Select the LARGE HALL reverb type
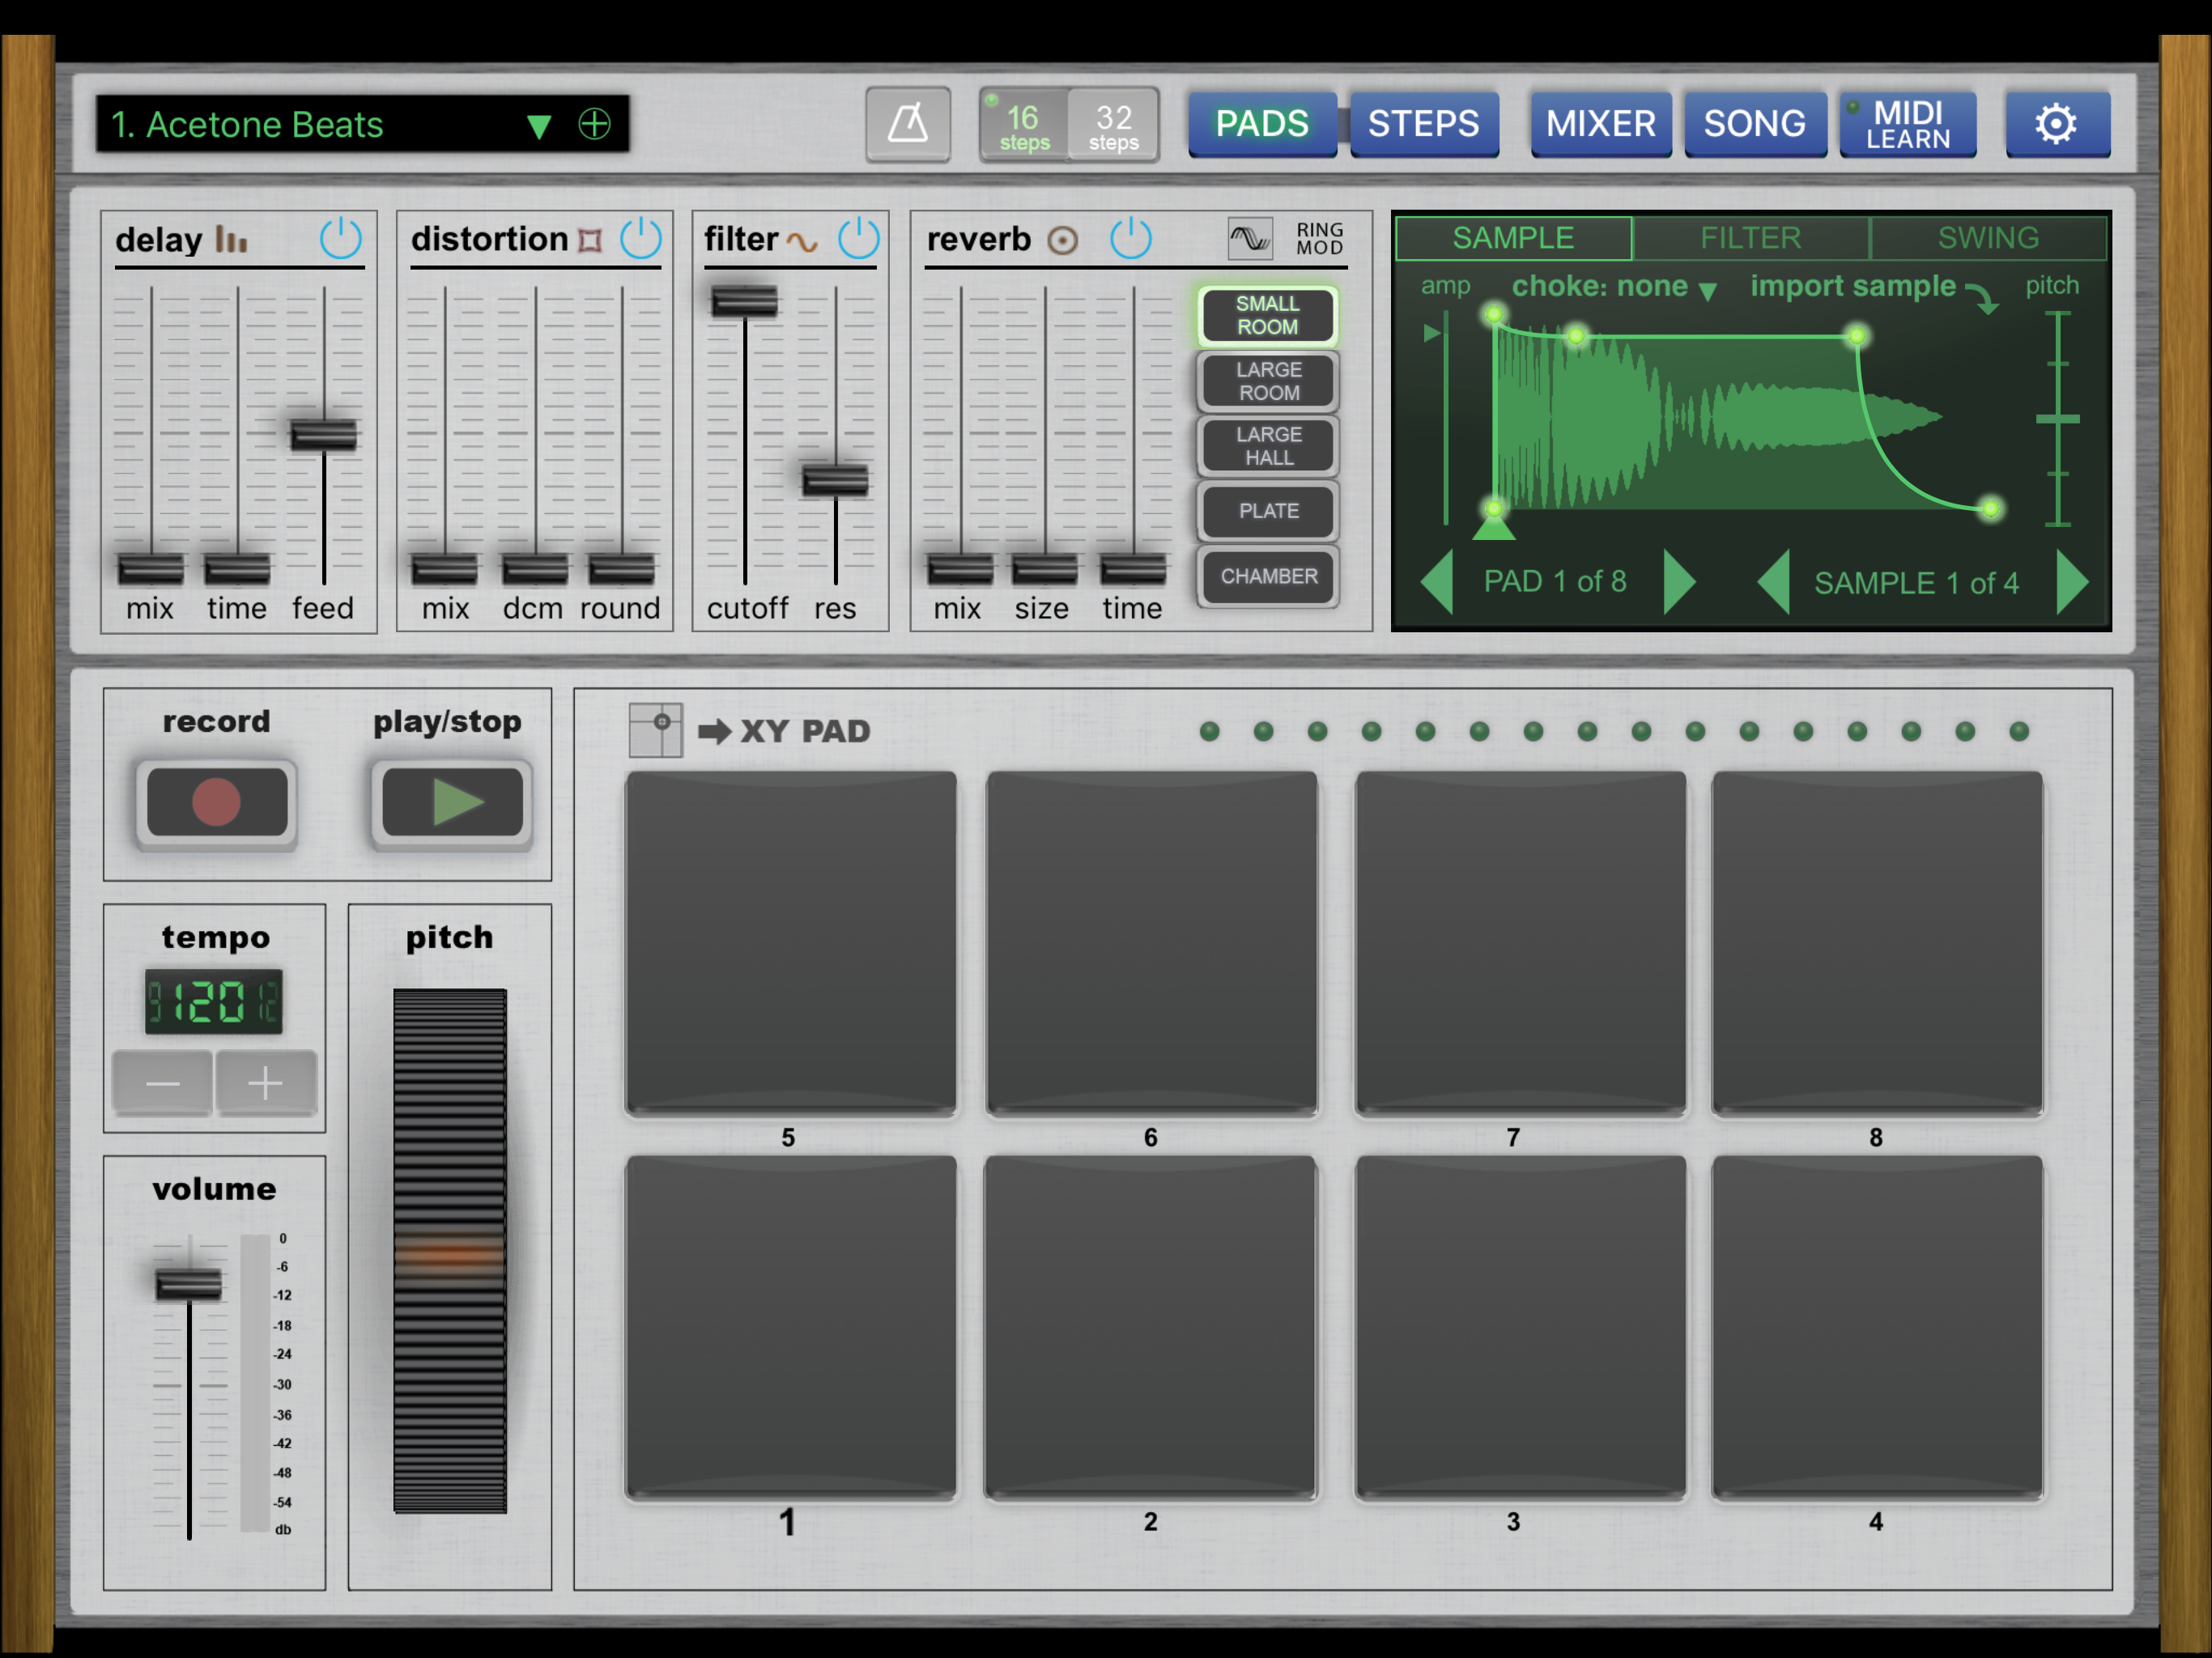Viewport: 2212px width, 1658px height. pos(1268,446)
